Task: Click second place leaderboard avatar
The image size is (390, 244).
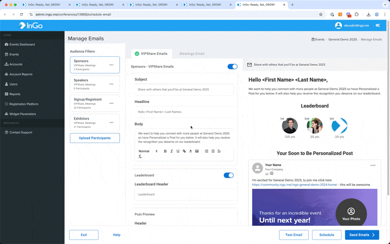Action: pos(314,126)
